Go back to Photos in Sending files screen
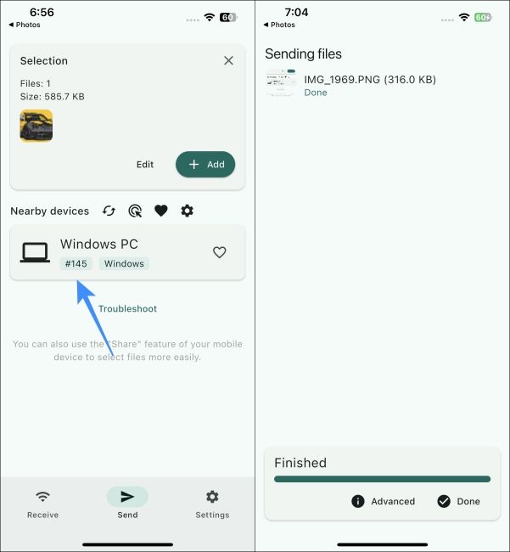The height and width of the screenshot is (552, 510). point(279,25)
